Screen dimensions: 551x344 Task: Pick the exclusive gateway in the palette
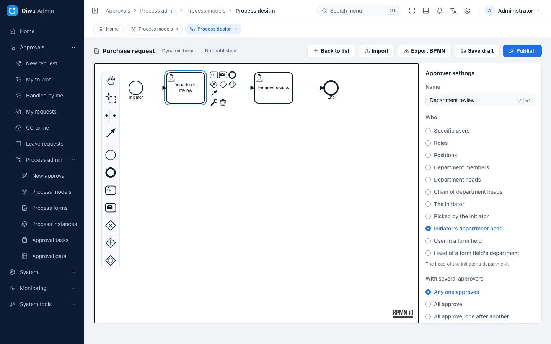(x=111, y=226)
